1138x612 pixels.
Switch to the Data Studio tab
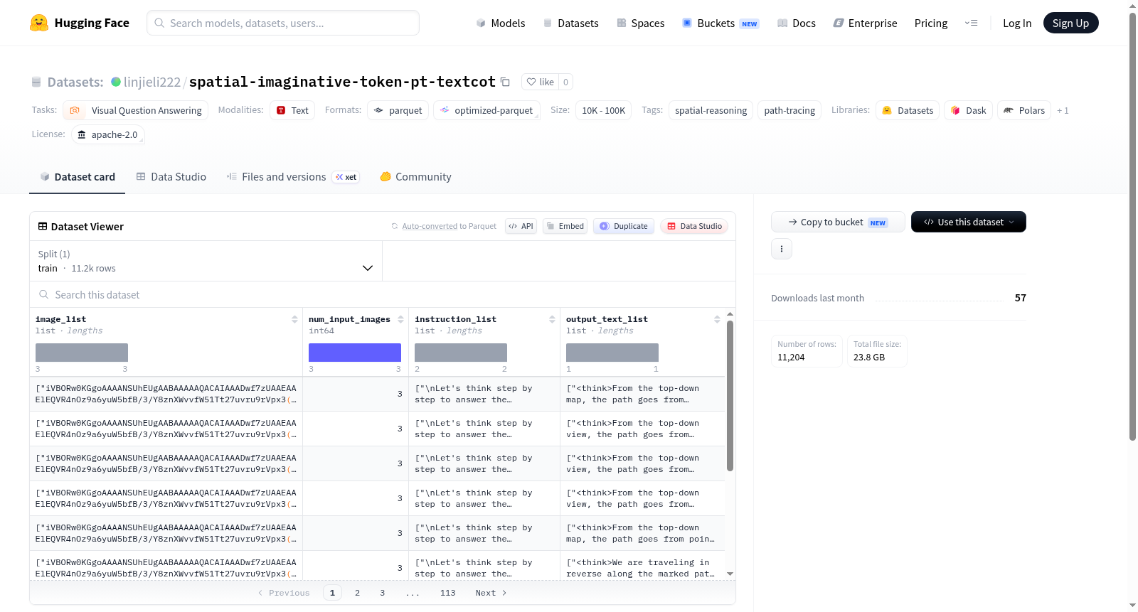171,177
